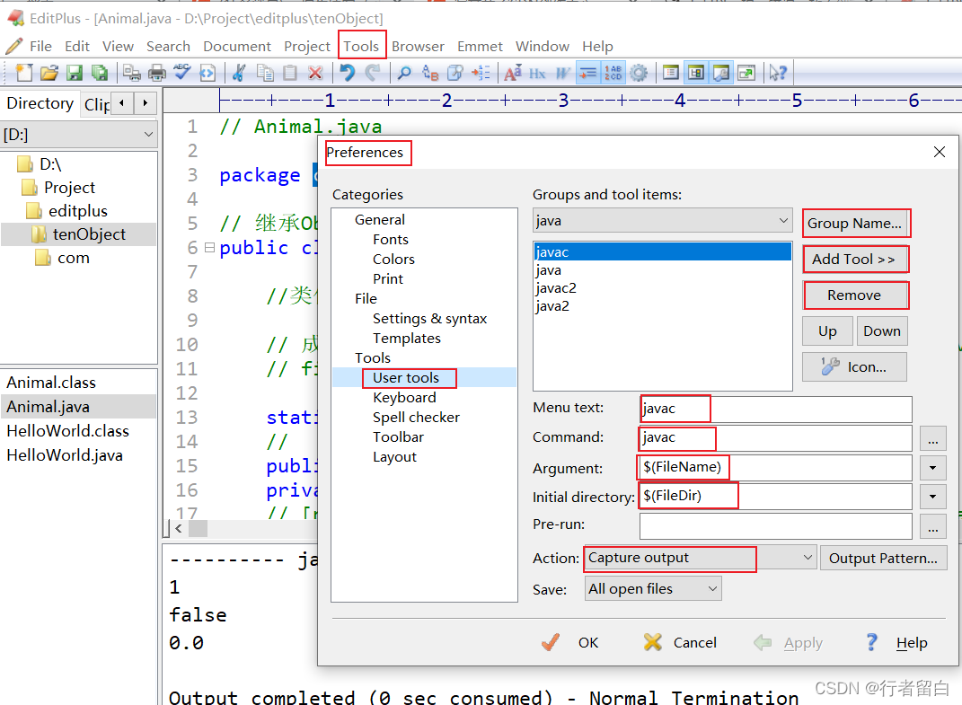
Task: Click the Replace A-to-B icon
Action: 430,73
